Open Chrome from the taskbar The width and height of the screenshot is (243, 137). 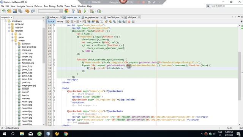coord(66,134)
